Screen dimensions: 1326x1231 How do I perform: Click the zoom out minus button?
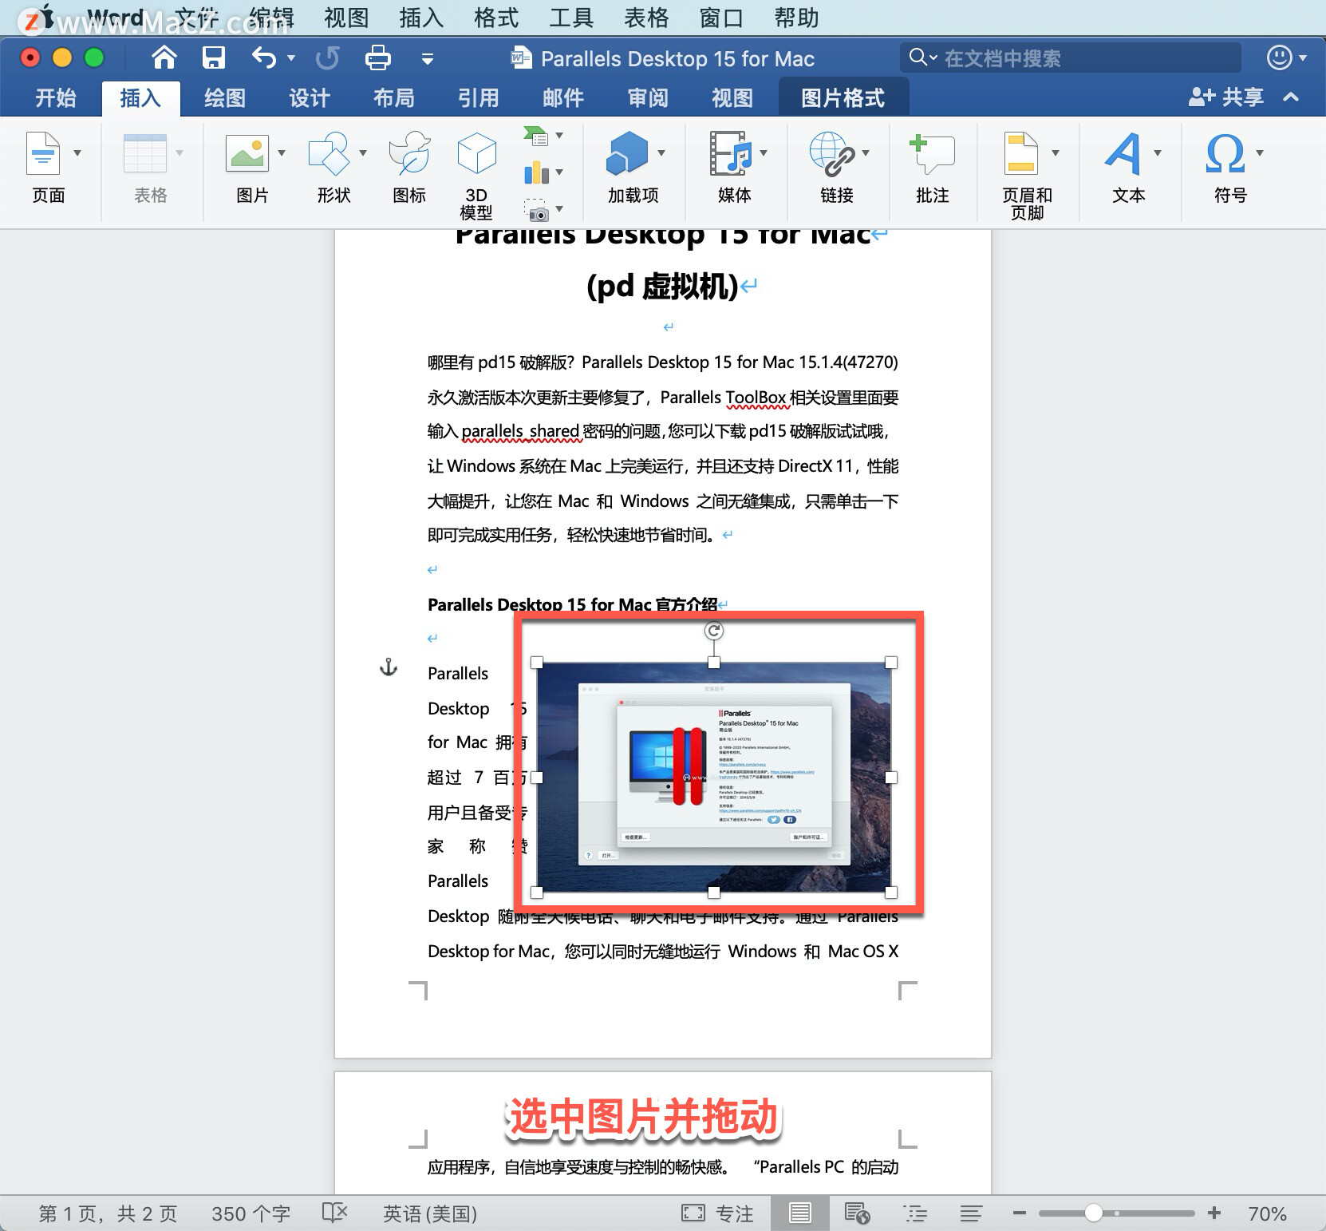point(1019,1213)
